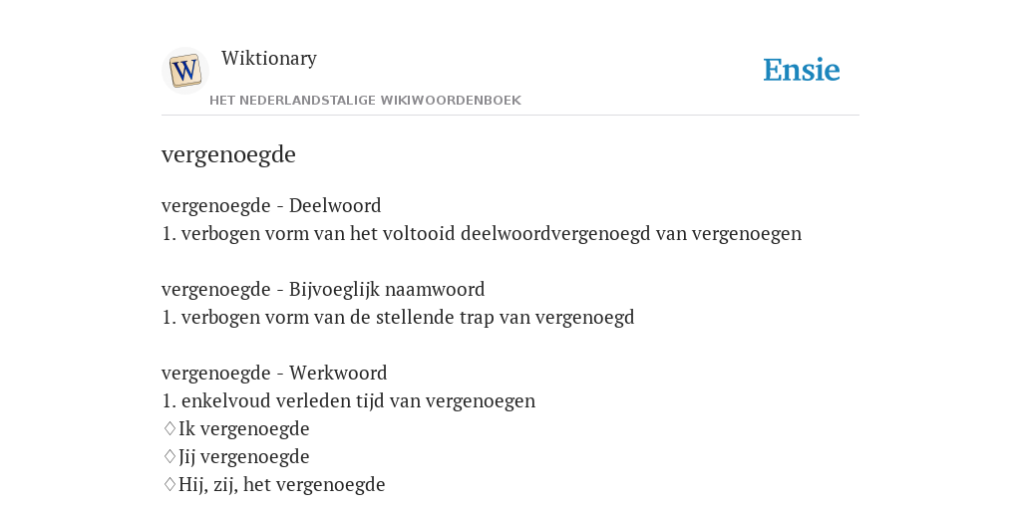Image resolution: width=1021 pixels, height=510 pixels.
Task: Click the diamond bullet before Hij, zij, het
Action: pos(170,485)
